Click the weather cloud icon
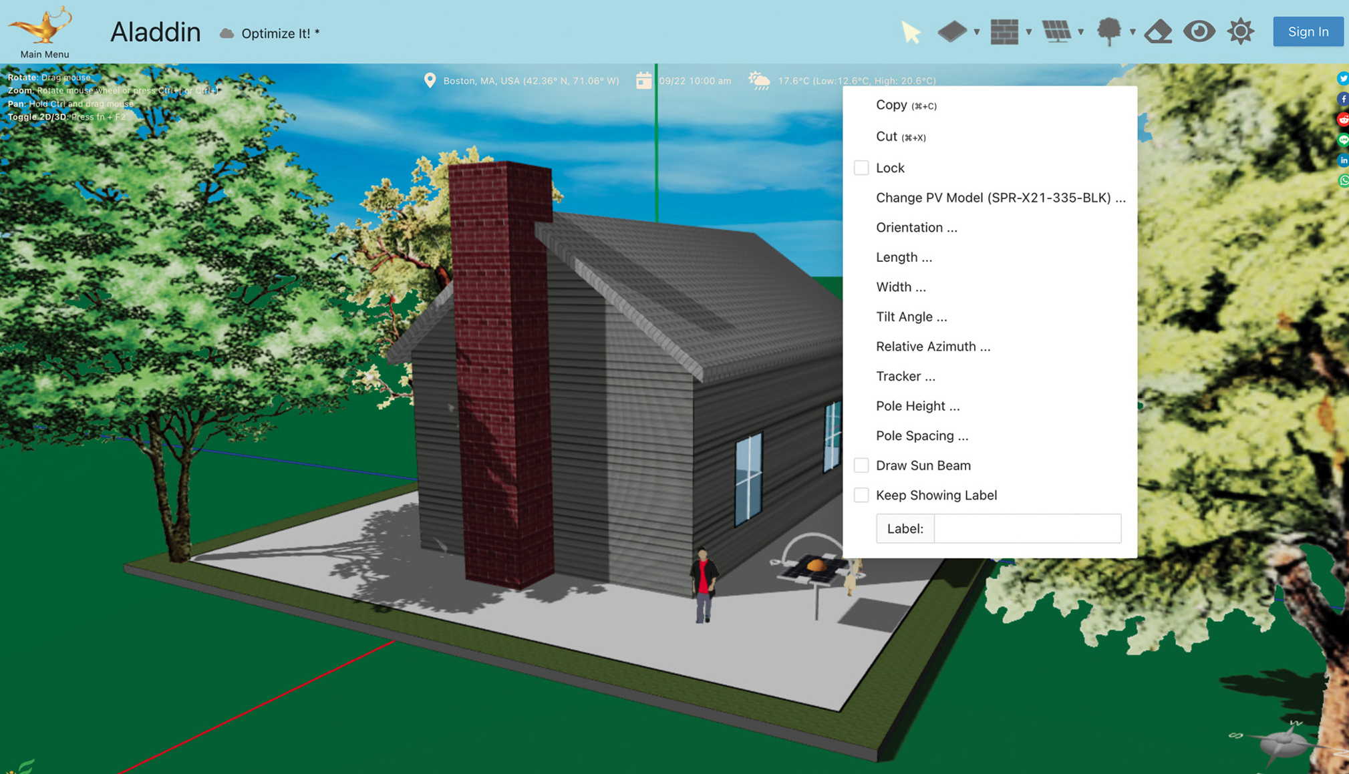1349x774 pixels. tap(759, 81)
